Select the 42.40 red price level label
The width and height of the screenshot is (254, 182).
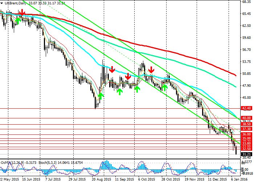(246, 108)
